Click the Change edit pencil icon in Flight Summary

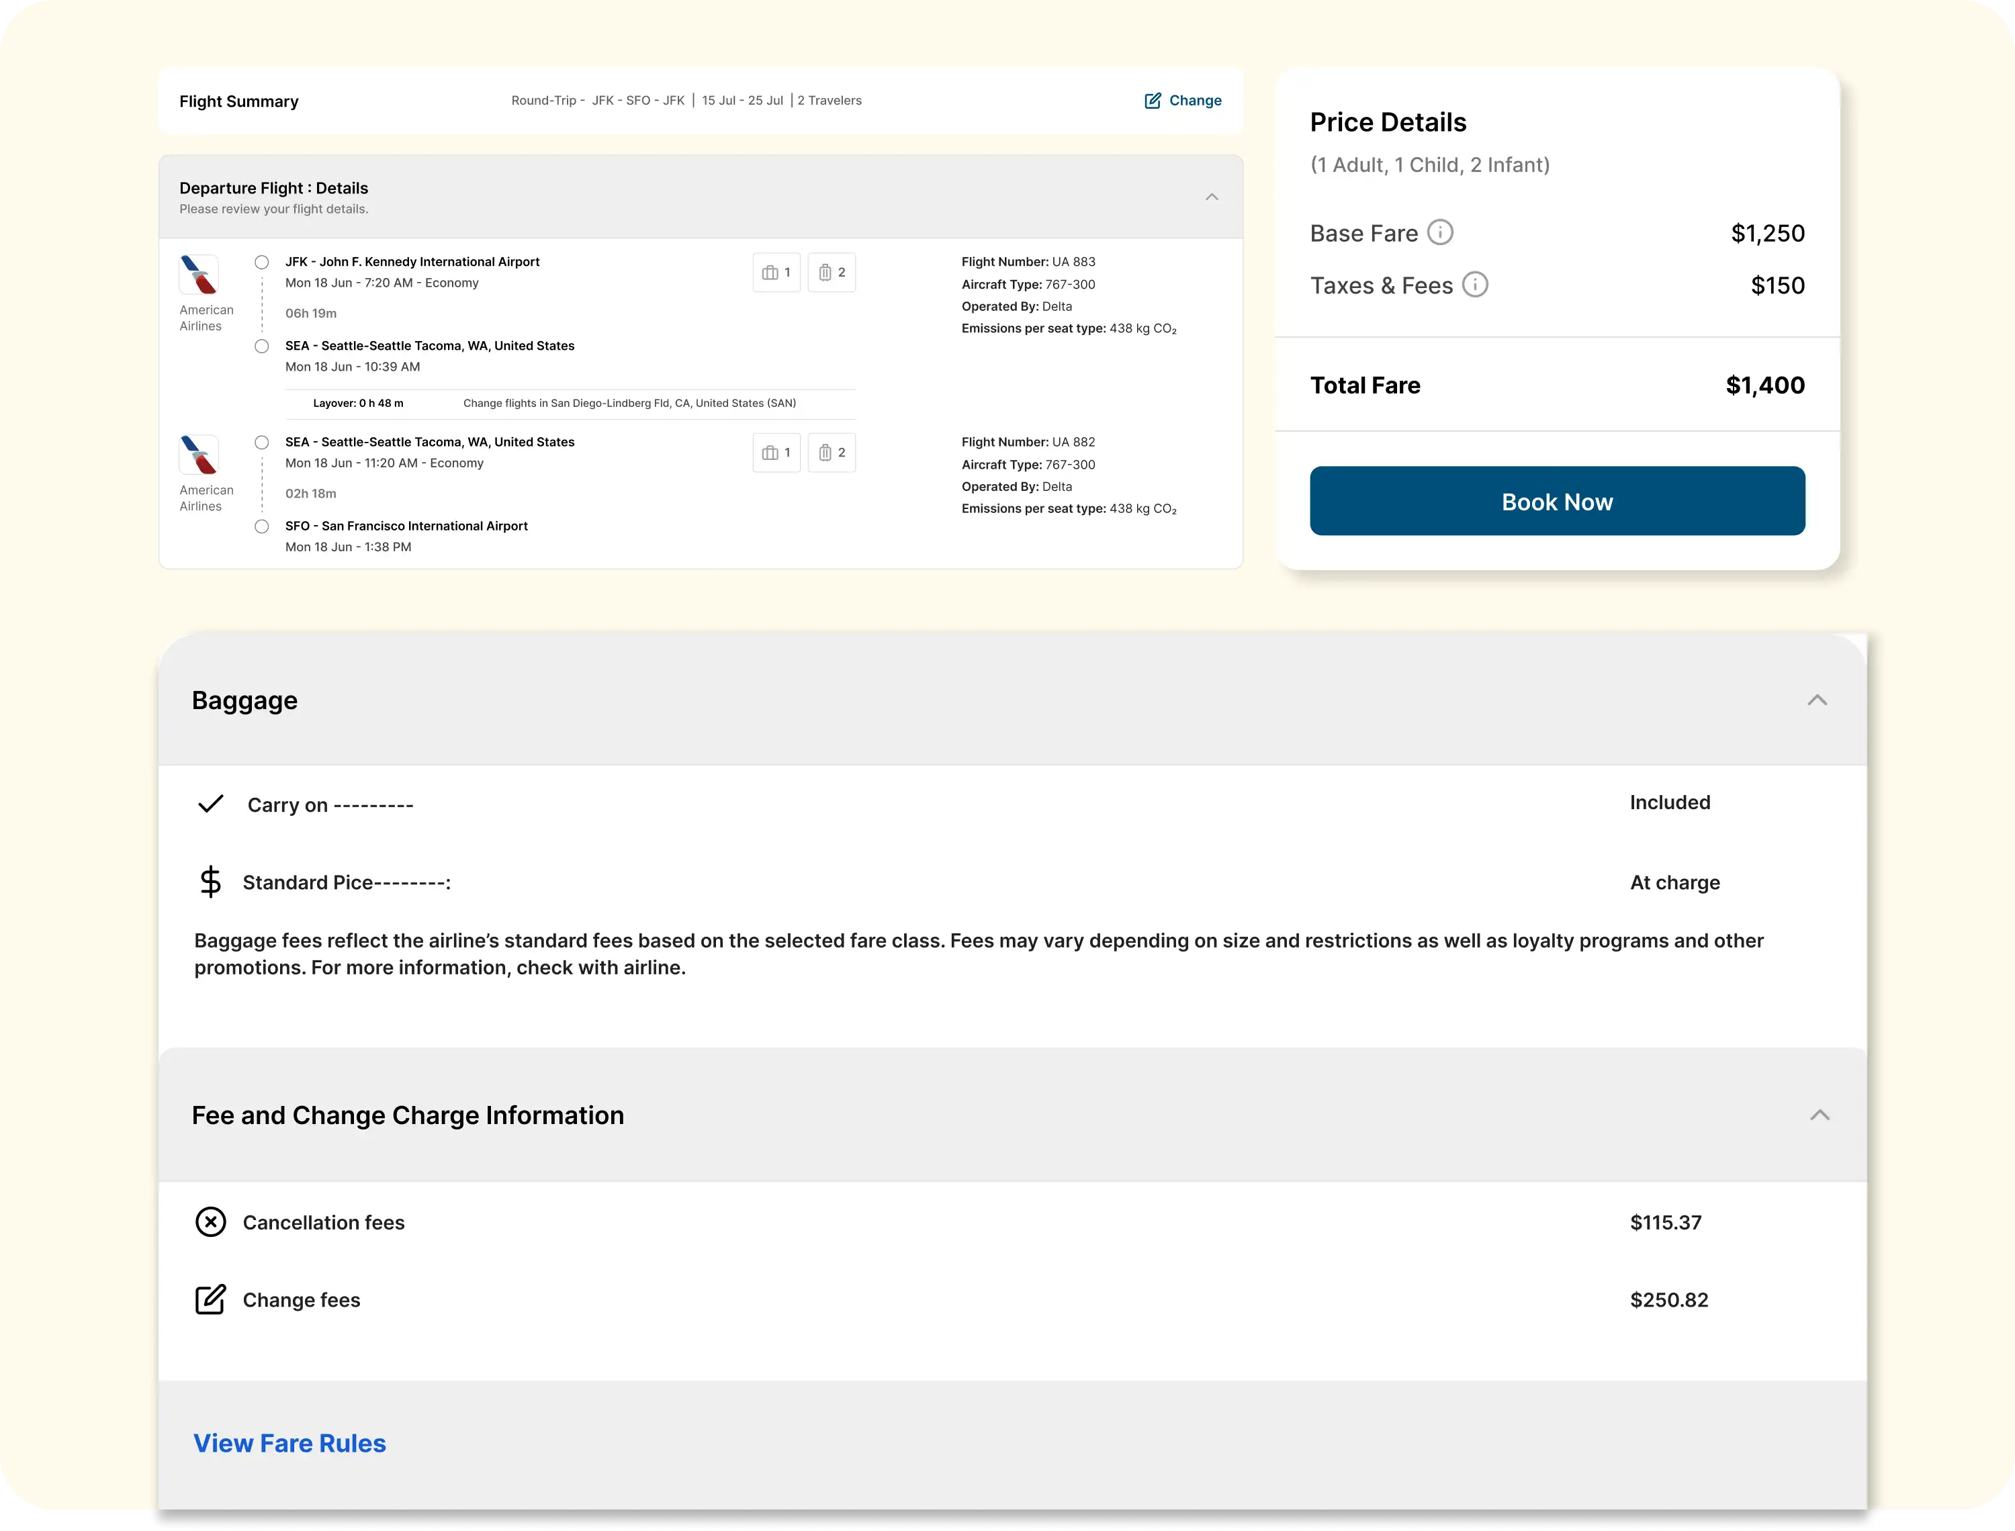point(1152,100)
